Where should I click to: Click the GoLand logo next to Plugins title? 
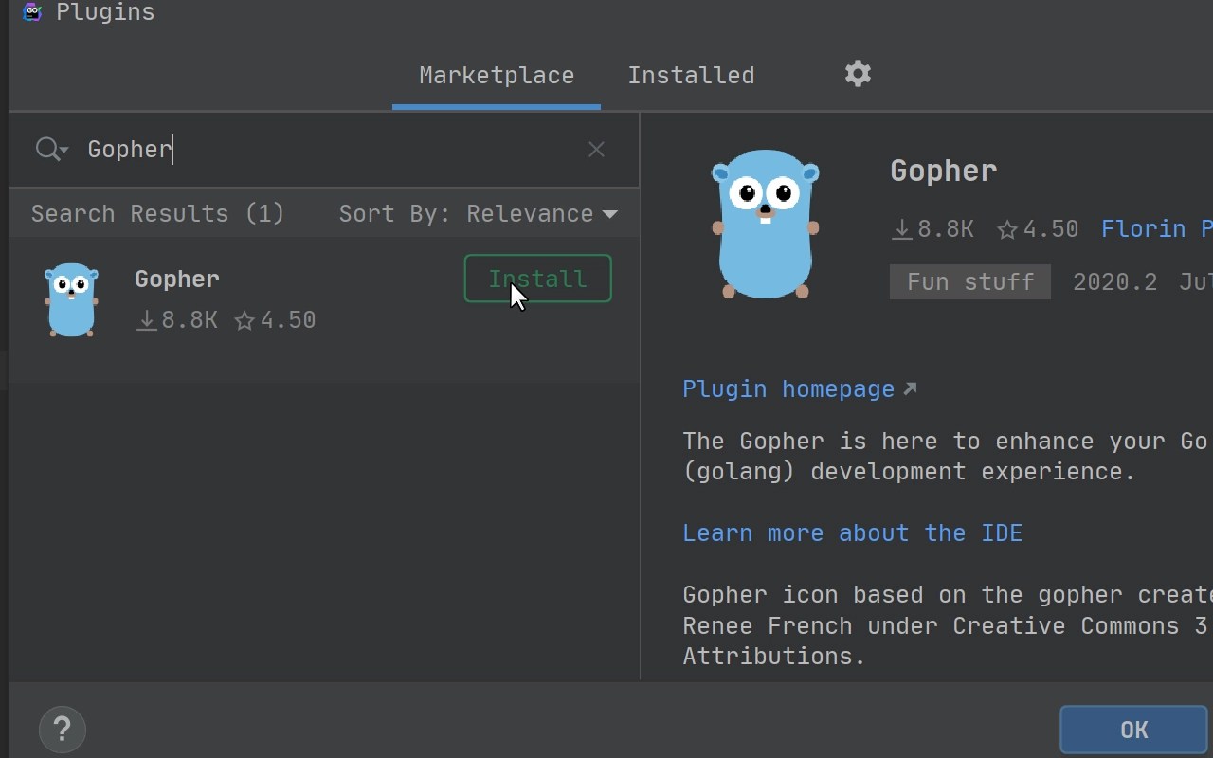(31, 12)
